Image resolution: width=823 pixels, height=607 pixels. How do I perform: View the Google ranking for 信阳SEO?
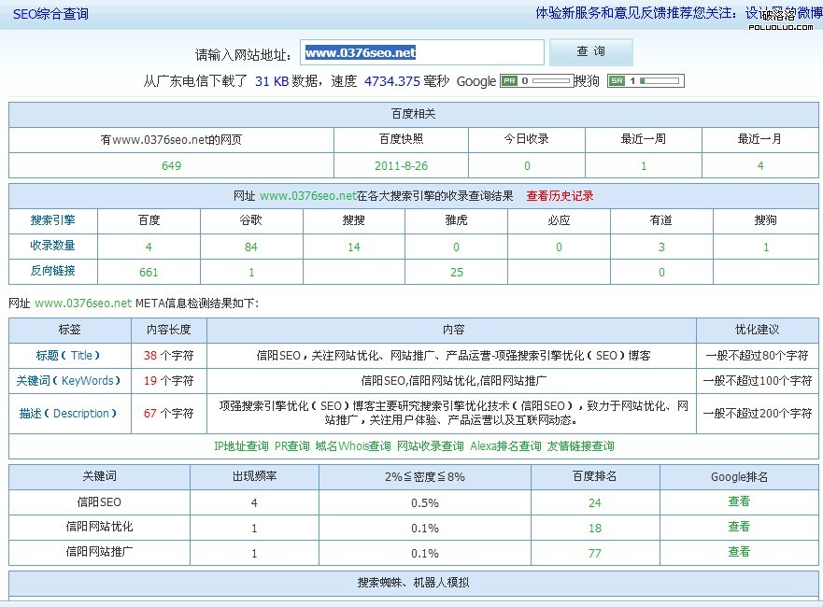739,501
